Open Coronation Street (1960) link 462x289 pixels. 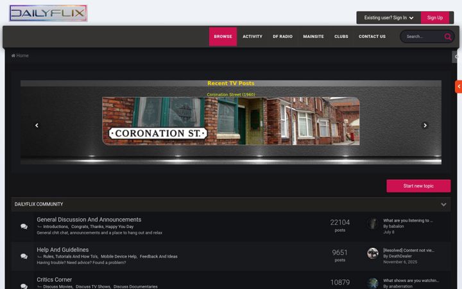[231, 94]
